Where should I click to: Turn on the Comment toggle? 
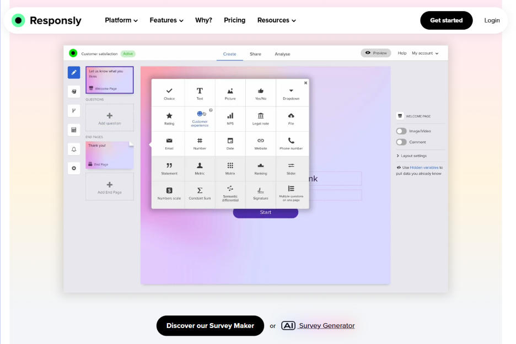tap(402, 142)
